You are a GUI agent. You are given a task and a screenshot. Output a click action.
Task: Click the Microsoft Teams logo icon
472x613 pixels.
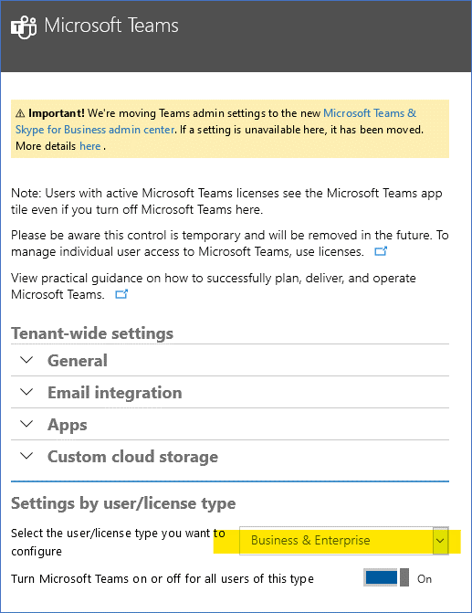24,26
